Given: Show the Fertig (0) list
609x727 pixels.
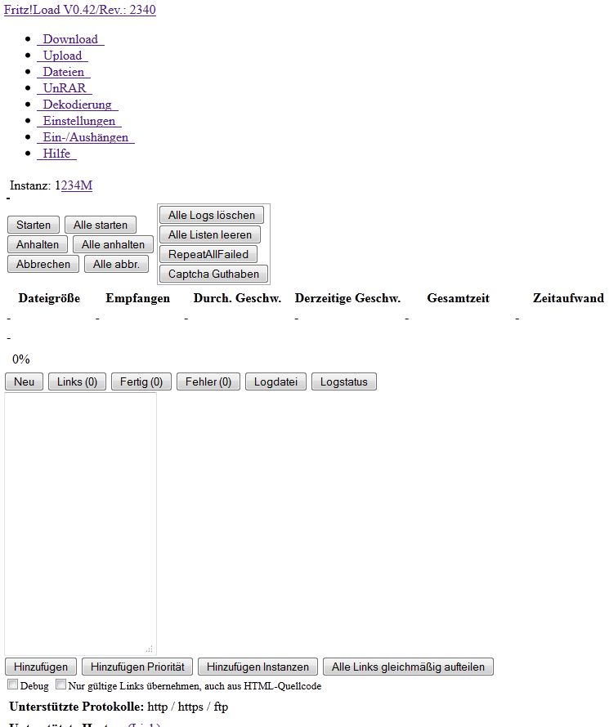Looking at the screenshot, I should coord(141,381).
